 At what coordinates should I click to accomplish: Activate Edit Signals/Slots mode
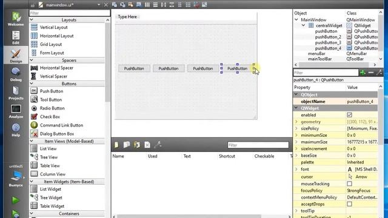pyautogui.click(x=122, y=4)
